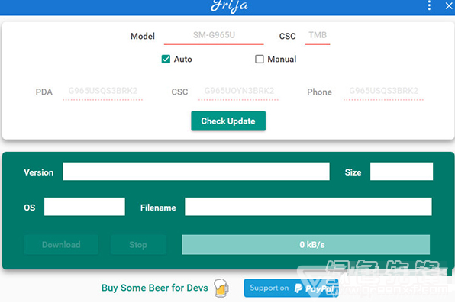Screen dimensions: 455x306
Task: Click the 0 kB/s progress bar
Action: [x=306, y=245]
